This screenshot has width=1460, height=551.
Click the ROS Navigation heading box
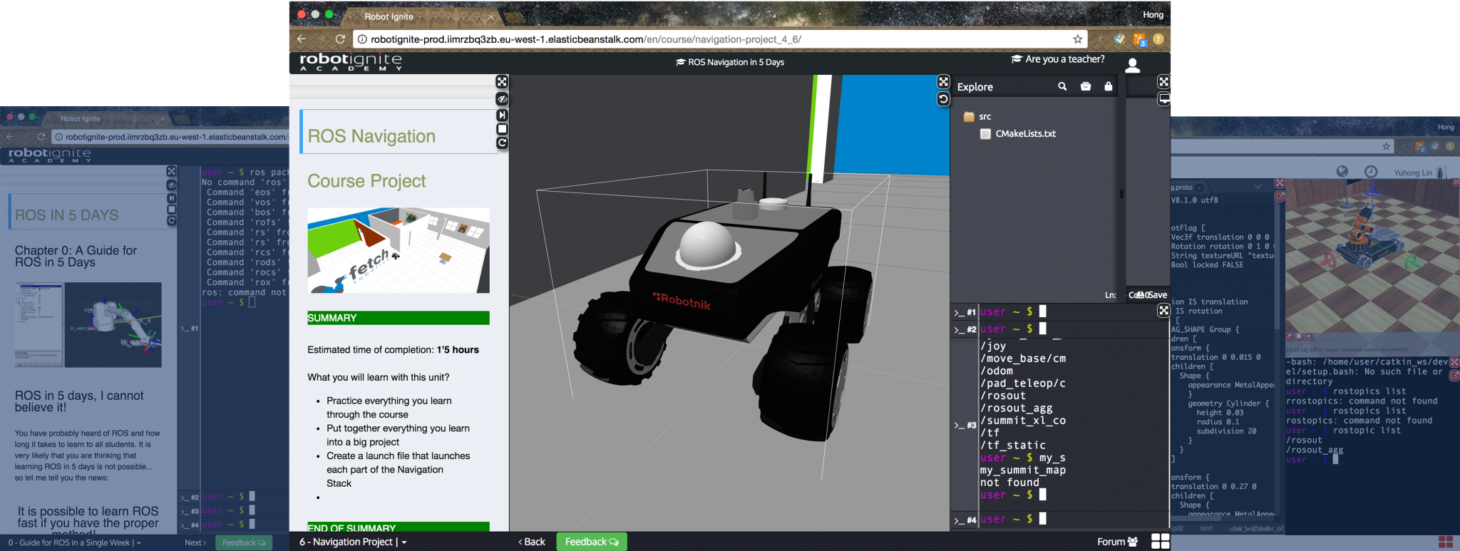398,132
